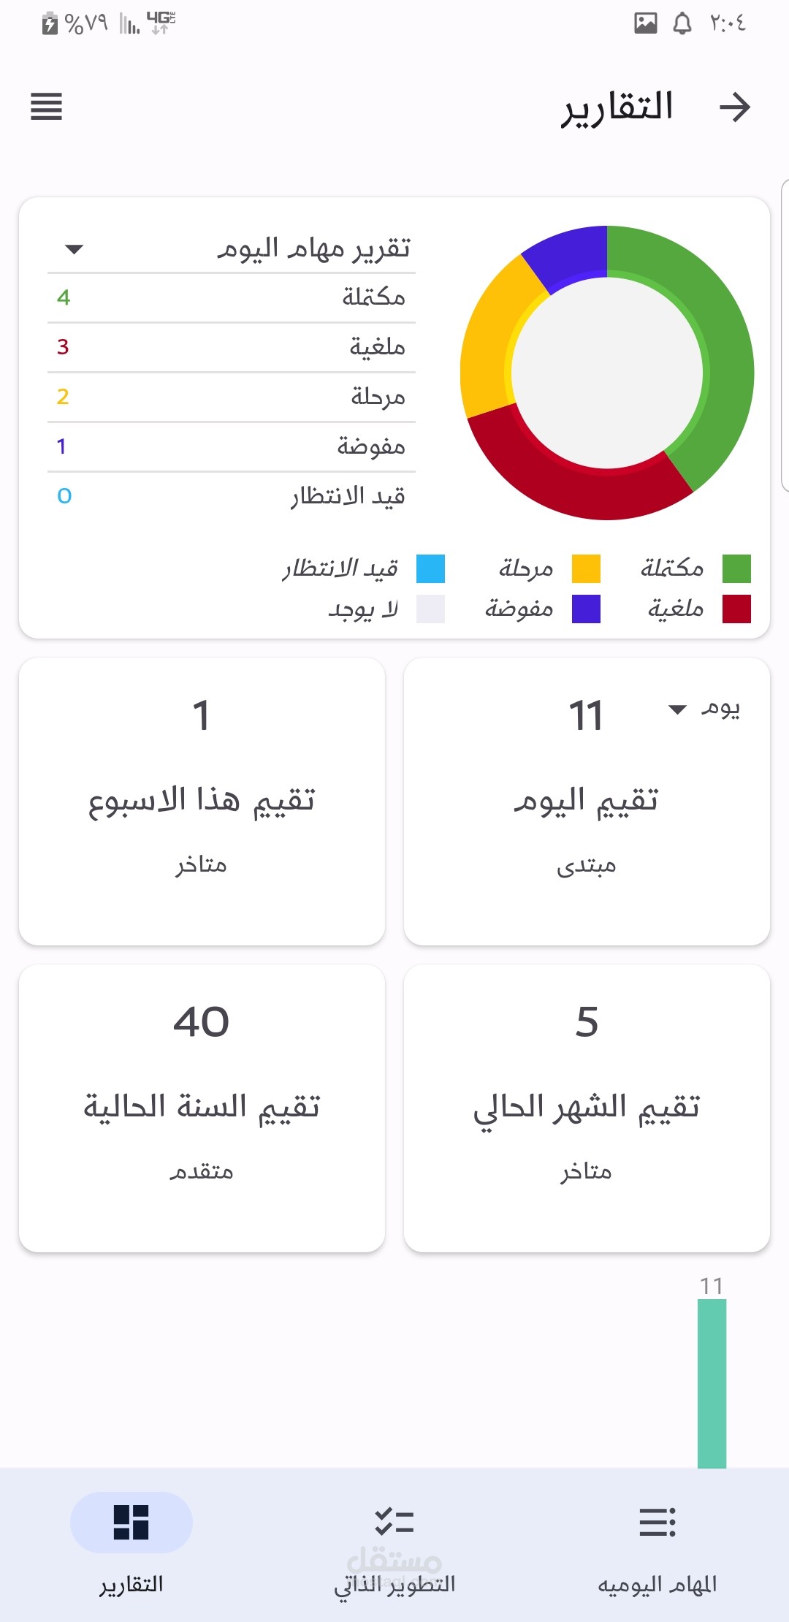Screen dimensions: 789x1622
Task: Switch to the التطوير الذاتي tab label
Action: pyautogui.click(x=394, y=1584)
